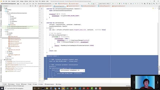Open Firefox from the taskbar
This screenshot has width=160, height=90.
click(84, 88)
